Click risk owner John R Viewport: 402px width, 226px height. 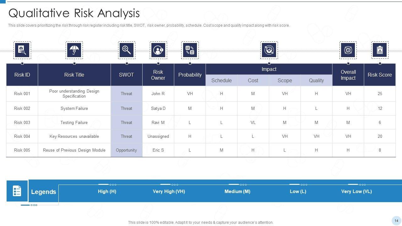[x=158, y=94]
